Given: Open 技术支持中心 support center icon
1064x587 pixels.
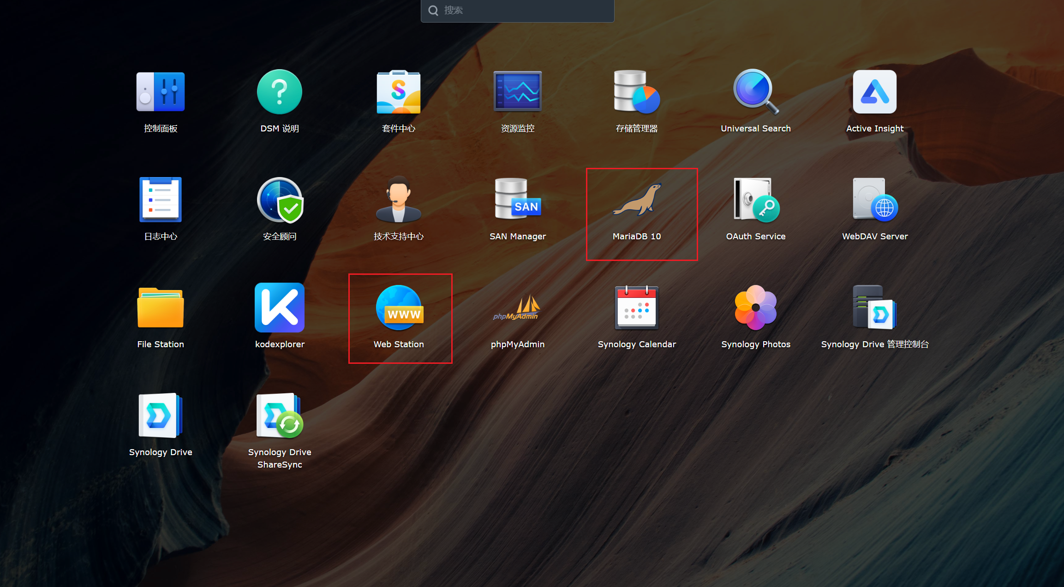Looking at the screenshot, I should click(399, 199).
